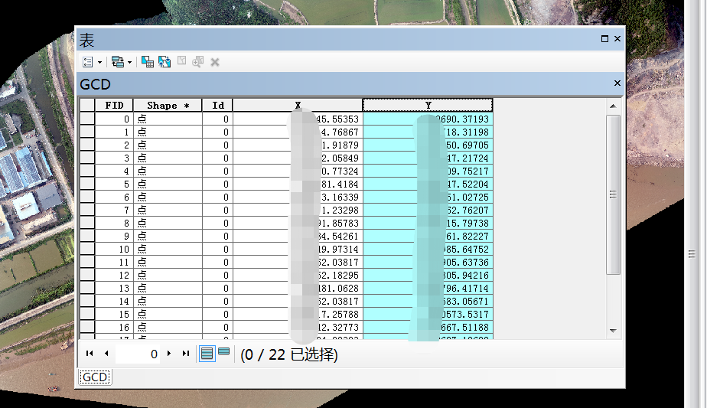Click the table scrollbar down arrow

click(612, 330)
